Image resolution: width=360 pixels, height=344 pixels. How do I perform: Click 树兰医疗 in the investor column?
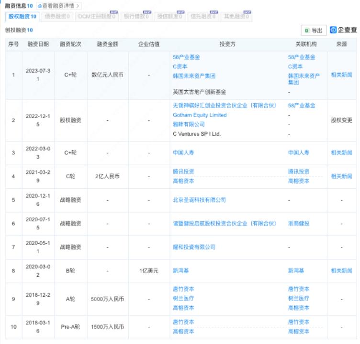point(183,298)
